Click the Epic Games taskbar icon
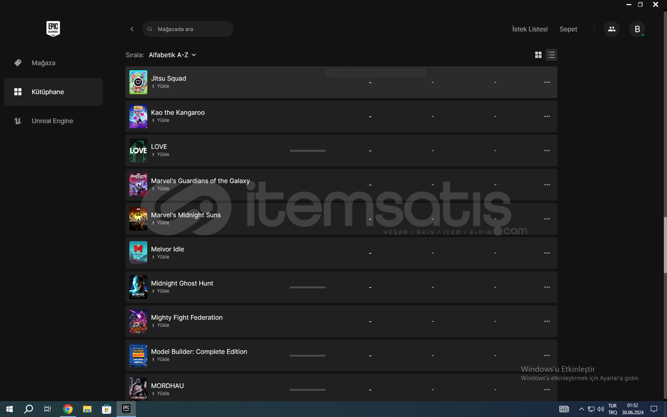Screen dimensions: 667x417 click(126, 409)
